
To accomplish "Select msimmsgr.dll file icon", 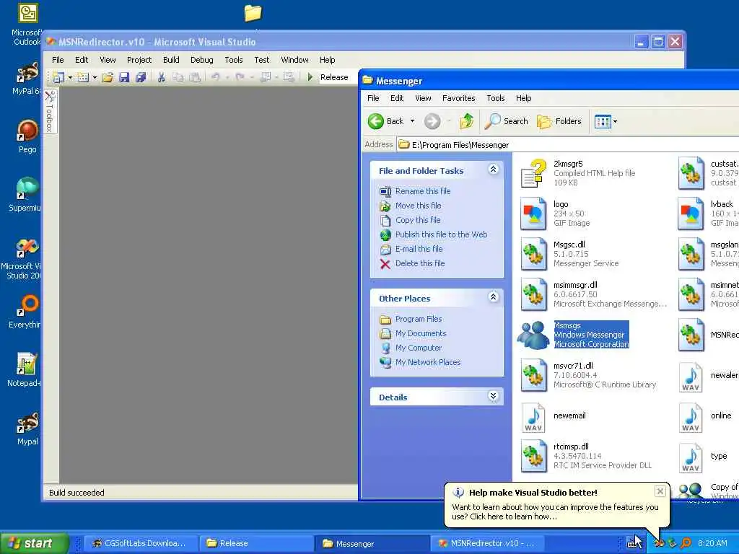I will [x=533, y=294].
